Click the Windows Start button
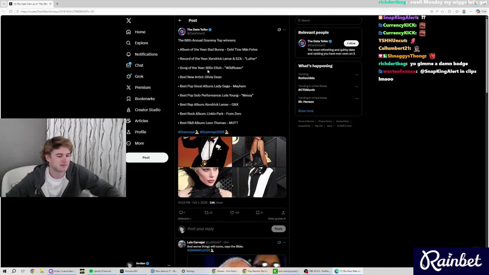The width and height of the screenshot is (489, 275). point(5,271)
